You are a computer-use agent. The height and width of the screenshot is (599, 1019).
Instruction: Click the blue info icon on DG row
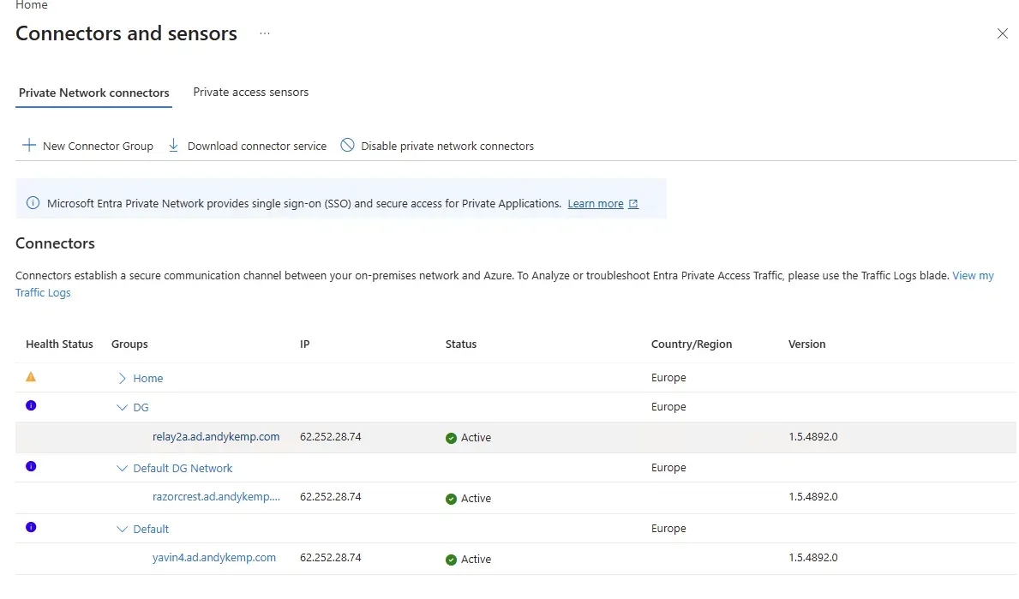point(31,405)
